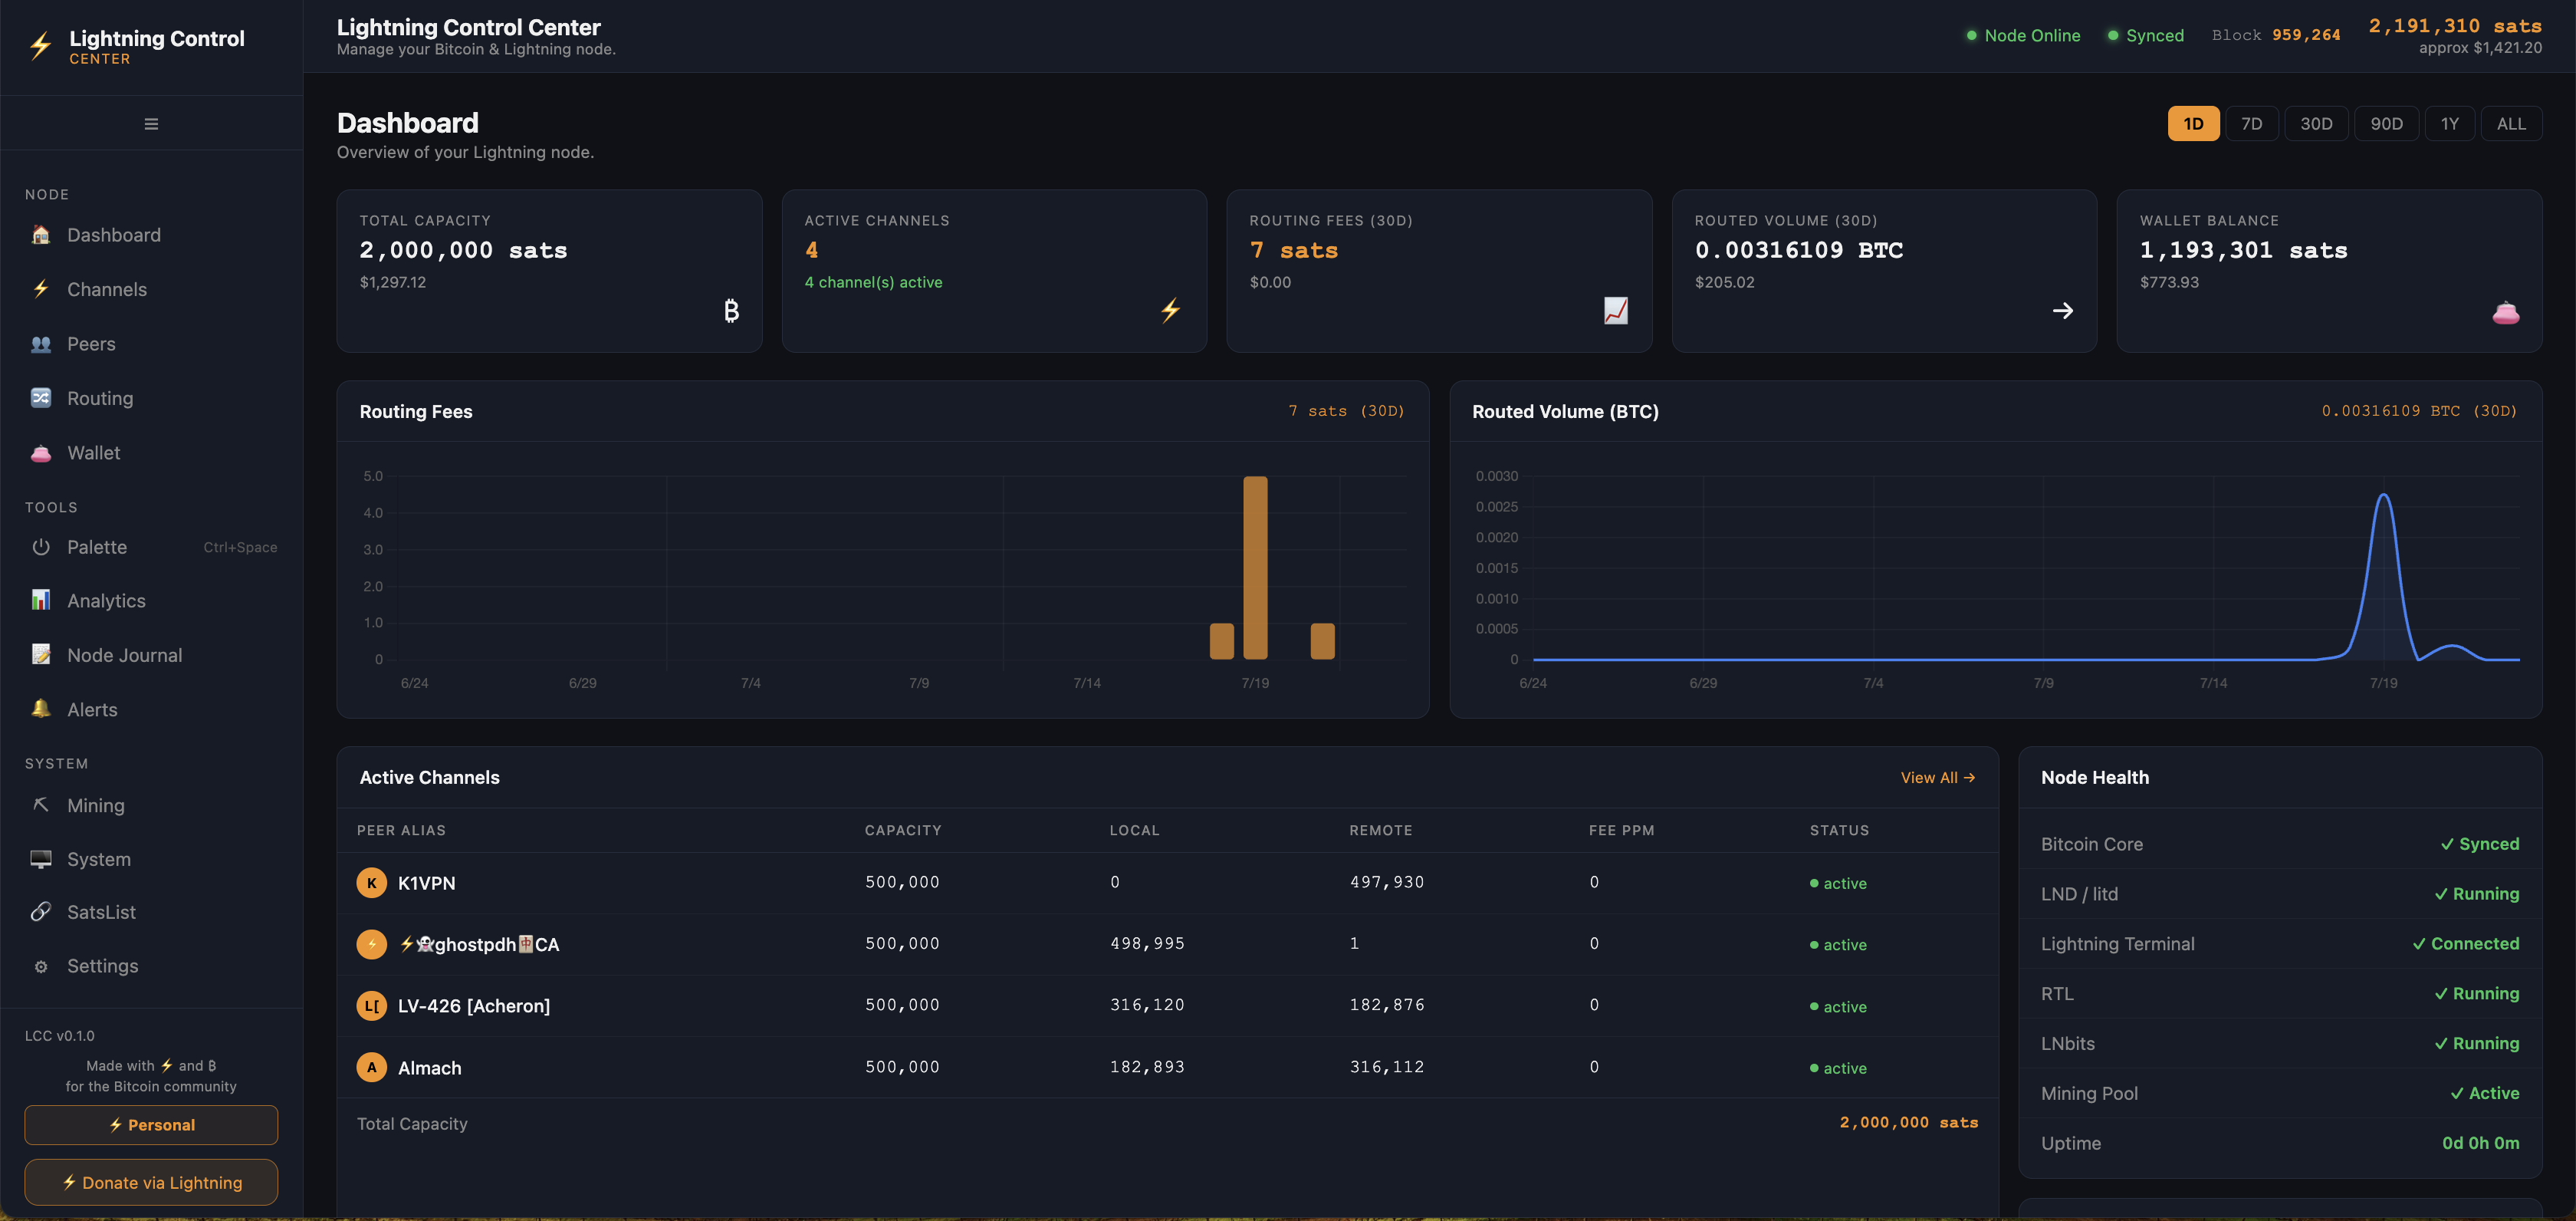Image resolution: width=2576 pixels, height=1221 pixels.
Task: Open Settings via its gear icon
Action: coord(41,966)
